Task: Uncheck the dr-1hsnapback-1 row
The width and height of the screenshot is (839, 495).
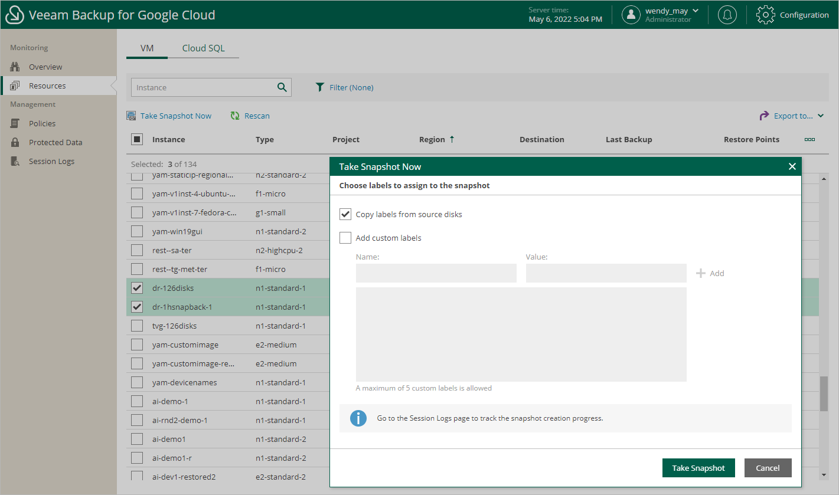Action: (x=137, y=307)
